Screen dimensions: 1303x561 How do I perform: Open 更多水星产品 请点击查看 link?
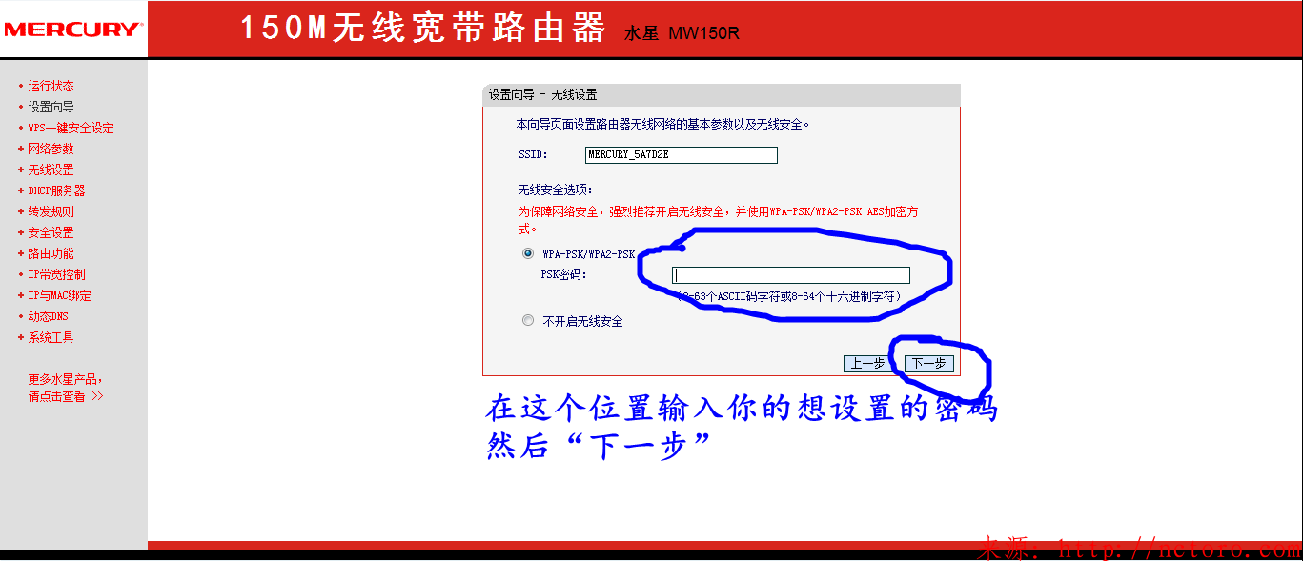[66, 388]
